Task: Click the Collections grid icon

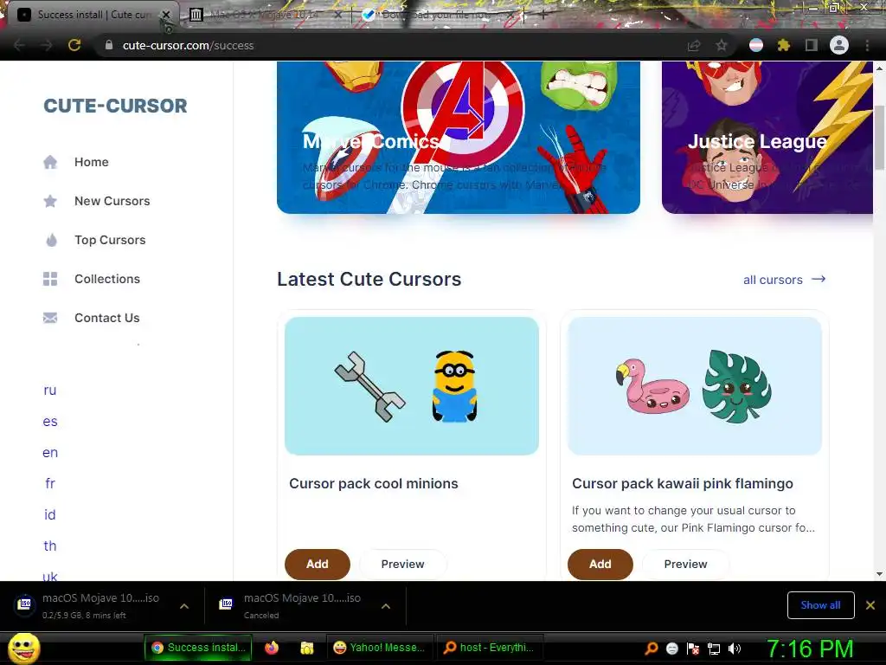Action: [50, 279]
